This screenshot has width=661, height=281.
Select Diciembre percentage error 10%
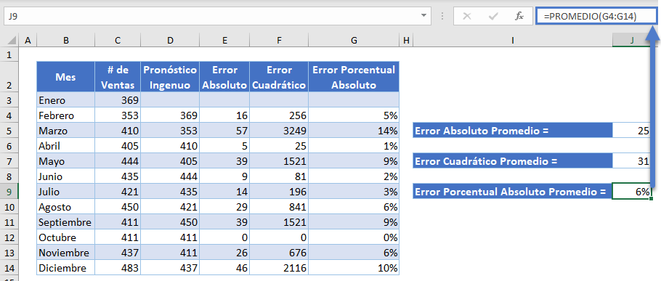coord(354,268)
